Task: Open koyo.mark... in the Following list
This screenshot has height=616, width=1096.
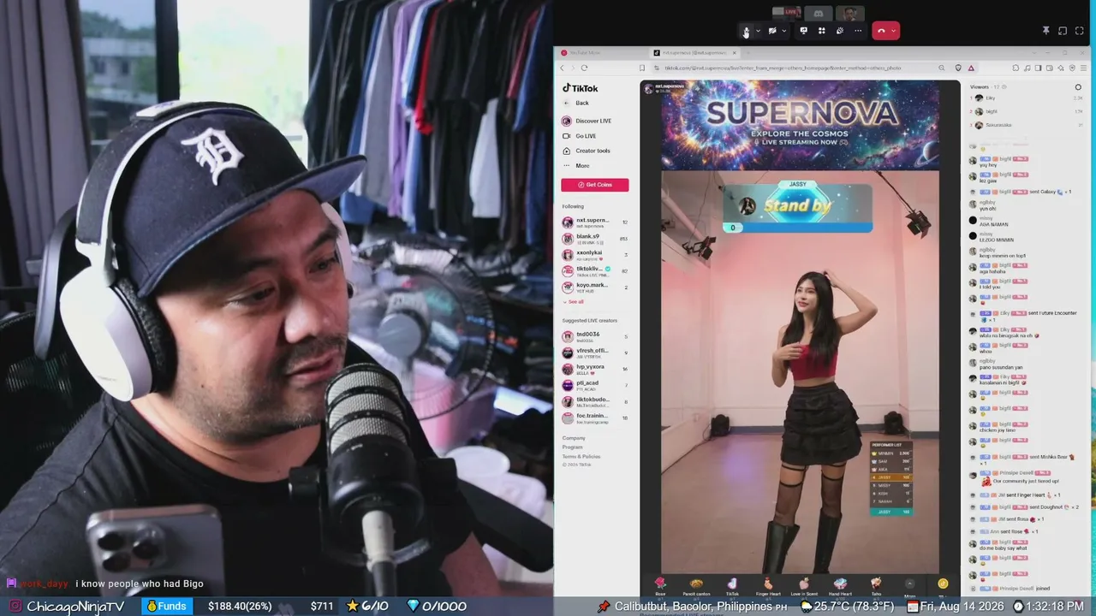Action: coord(595,287)
